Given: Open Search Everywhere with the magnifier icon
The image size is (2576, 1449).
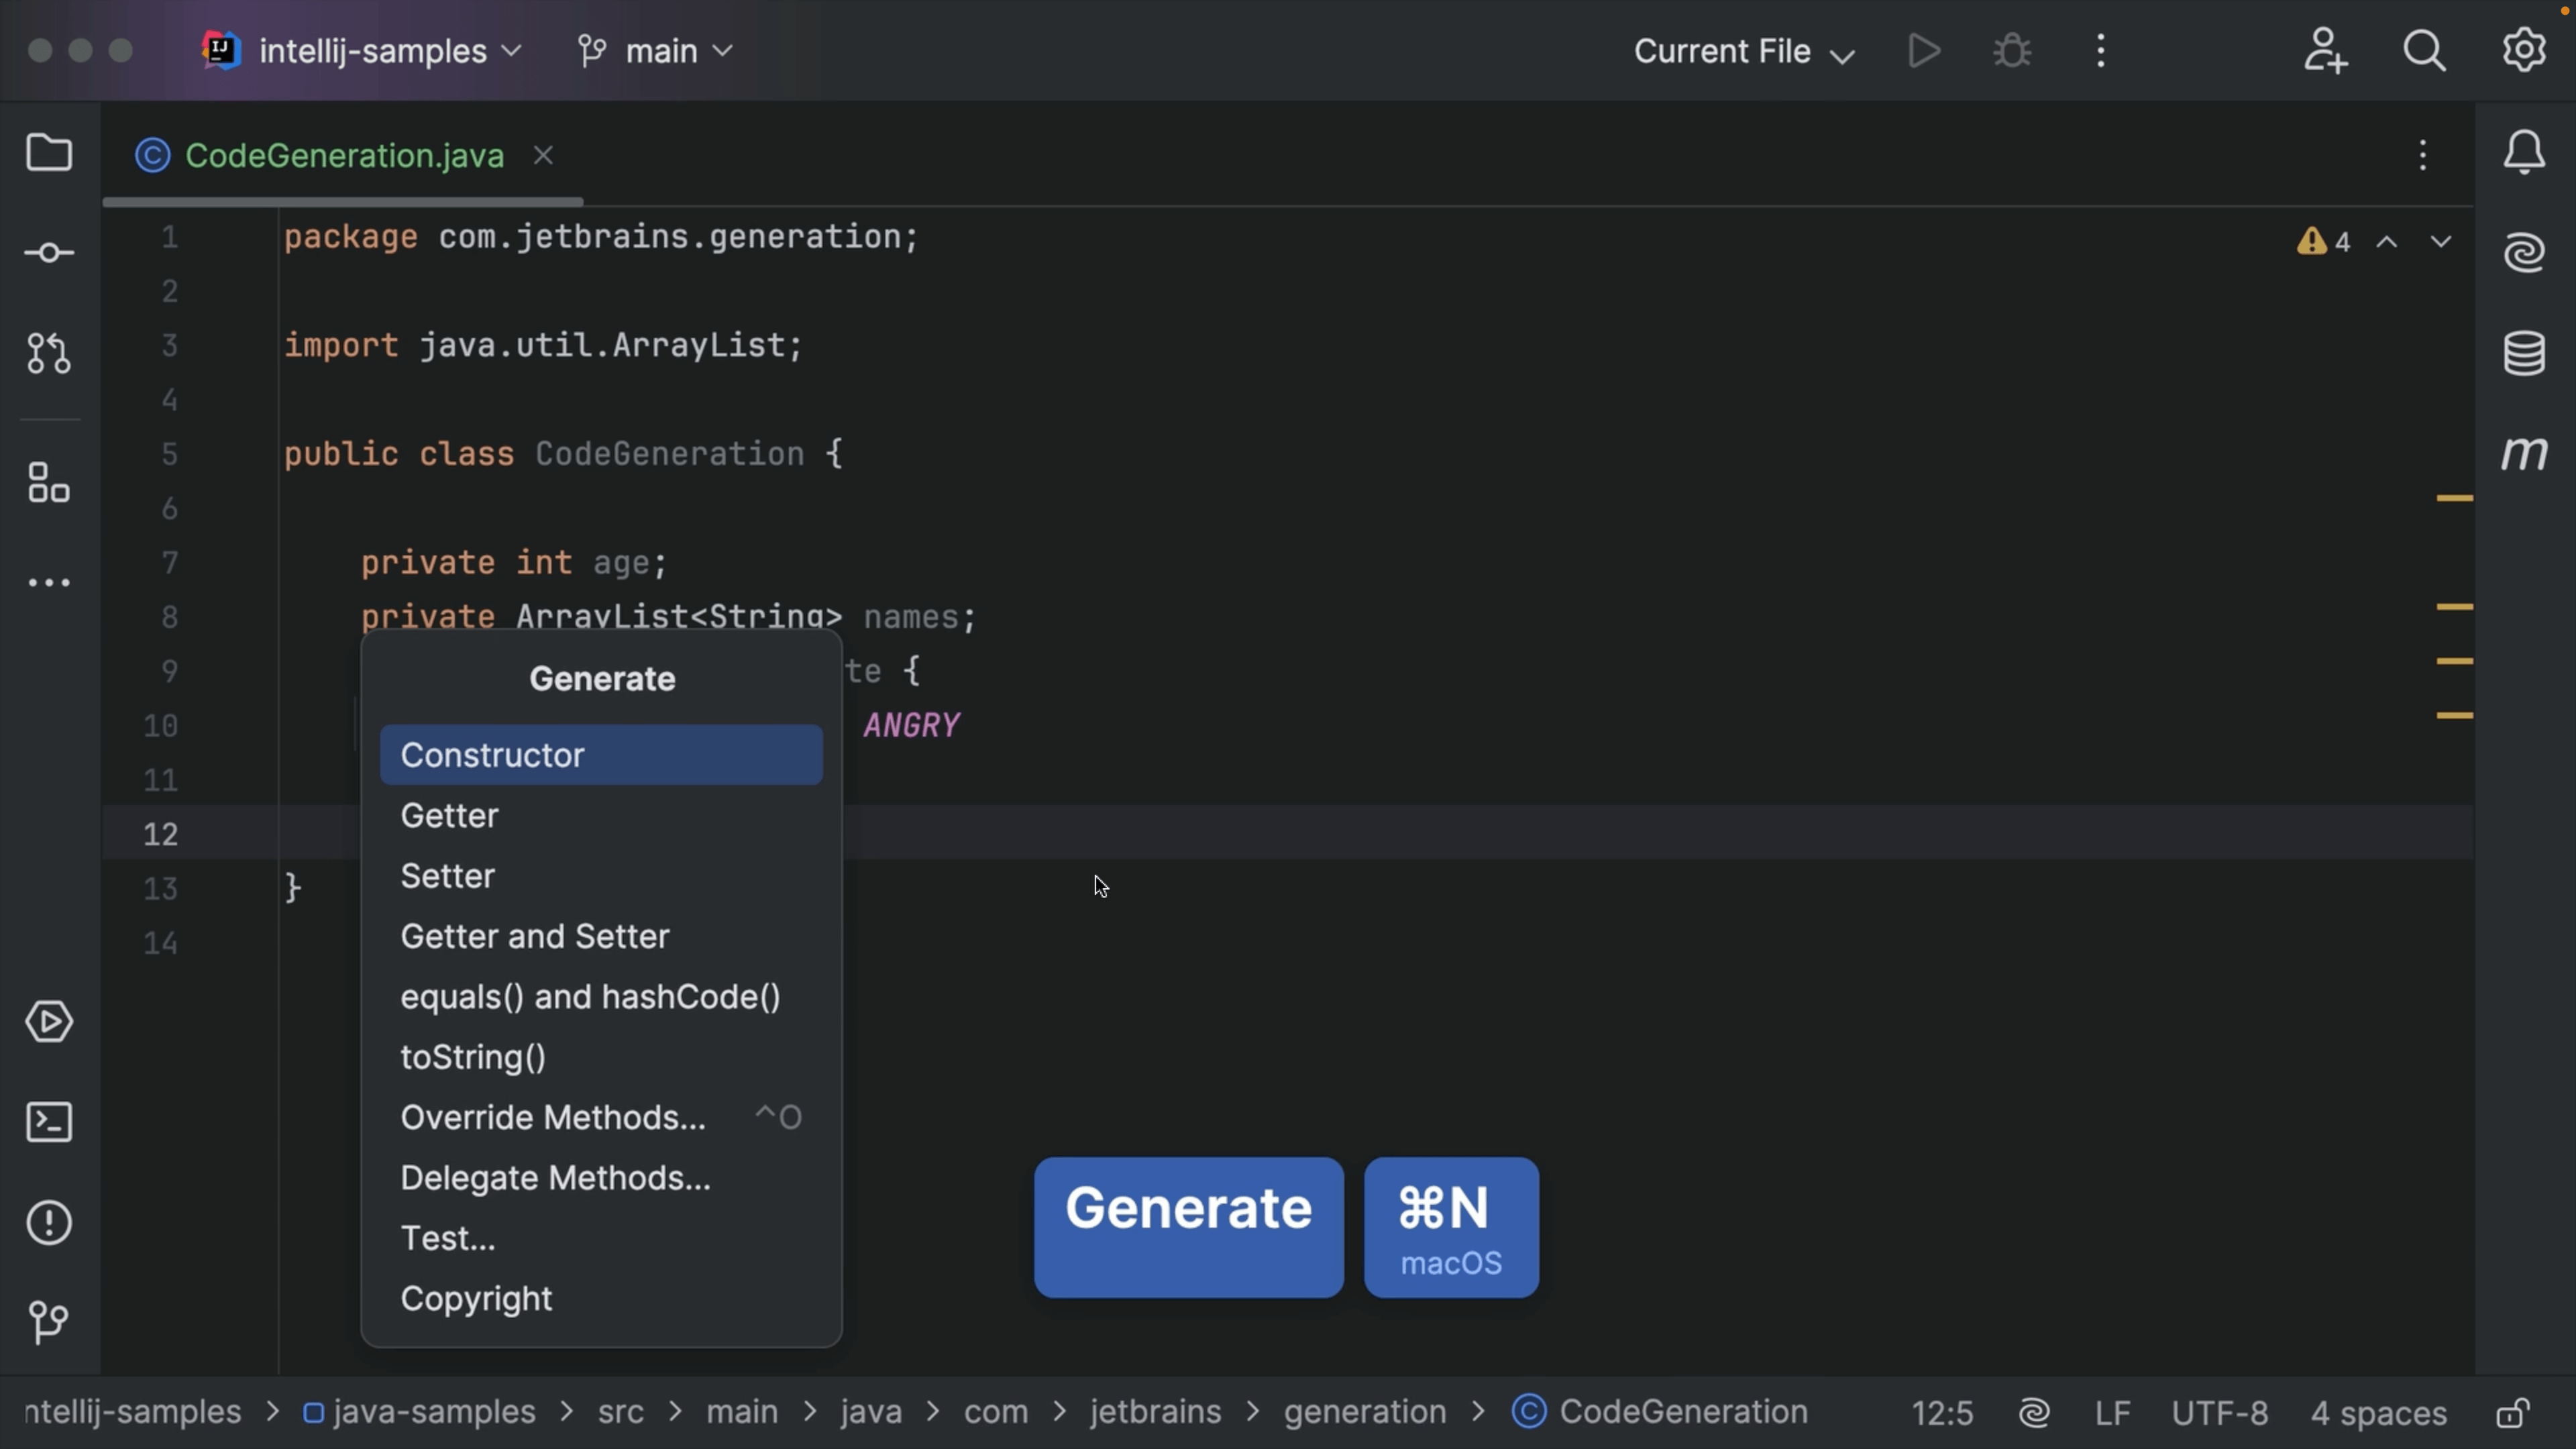Looking at the screenshot, I should pos(2423,50).
